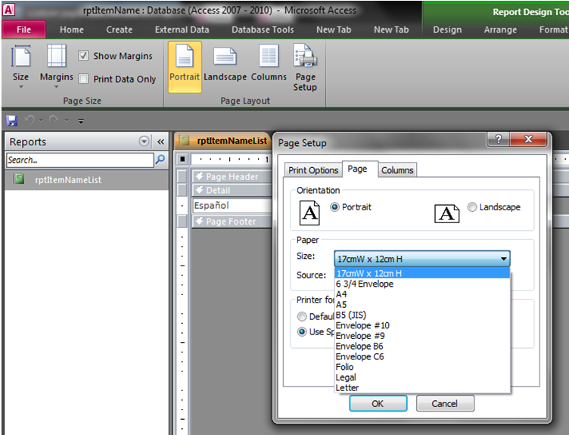Screen dimensions: 569x435
Task: Open Page Setup from ribbon
Action: pyautogui.click(x=305, y=67)
